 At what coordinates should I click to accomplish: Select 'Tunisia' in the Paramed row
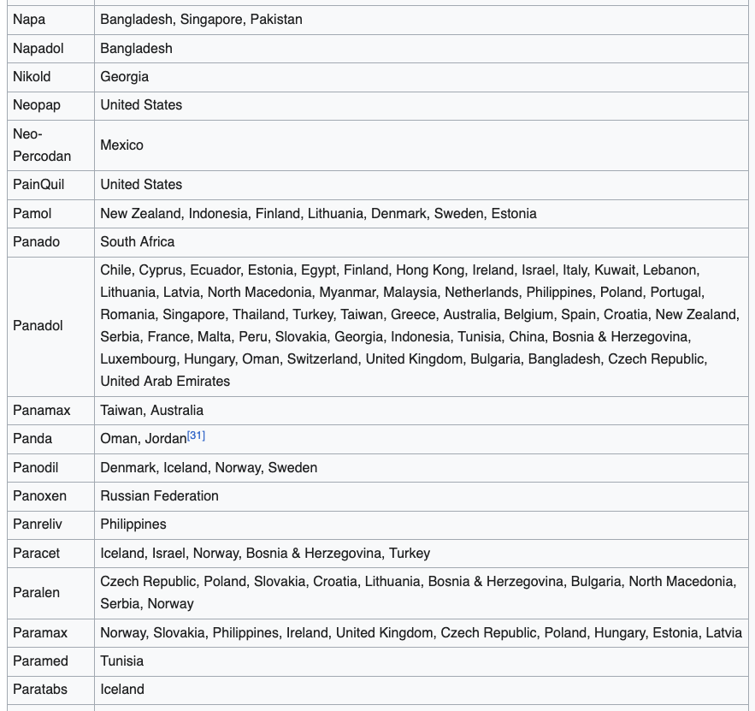click(x=121, y=661)
